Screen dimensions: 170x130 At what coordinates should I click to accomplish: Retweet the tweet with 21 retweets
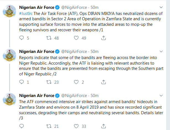[49, 126]
